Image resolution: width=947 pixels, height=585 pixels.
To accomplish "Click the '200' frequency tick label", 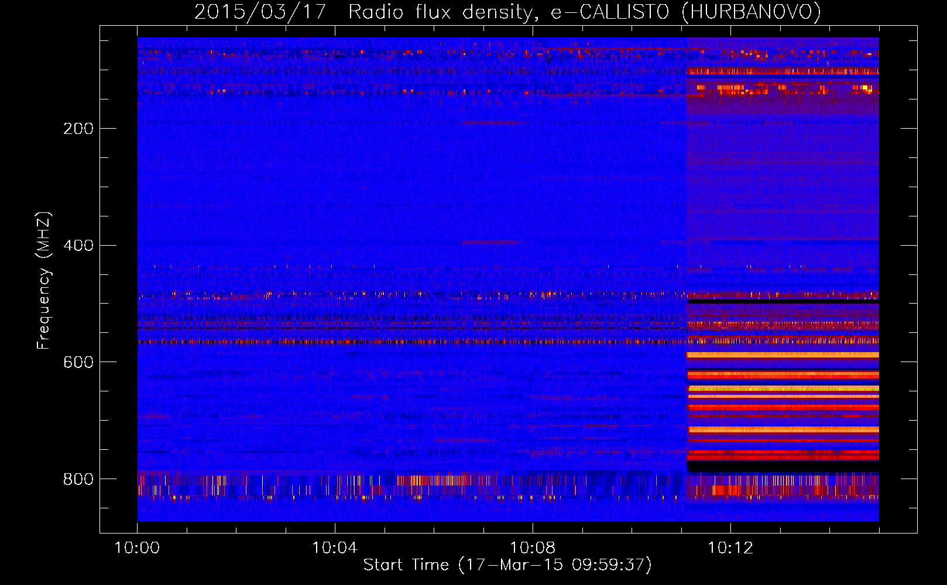I will tap(78, 129).
